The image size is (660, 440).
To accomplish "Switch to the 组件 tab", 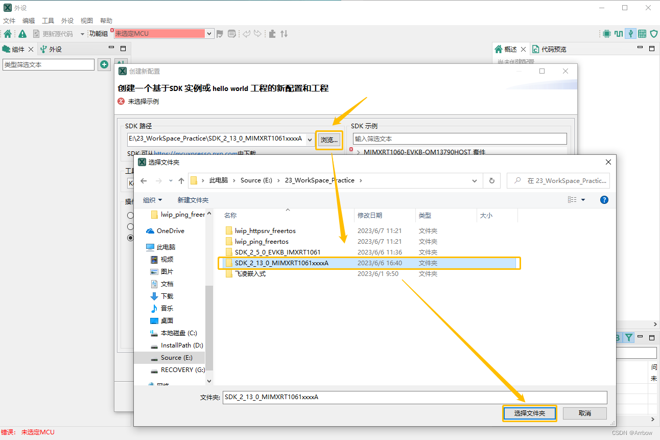I will (18, 50).
